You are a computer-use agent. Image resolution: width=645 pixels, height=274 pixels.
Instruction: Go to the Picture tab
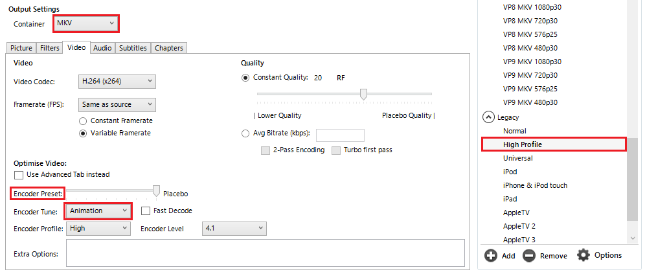(x=21, y=48)
